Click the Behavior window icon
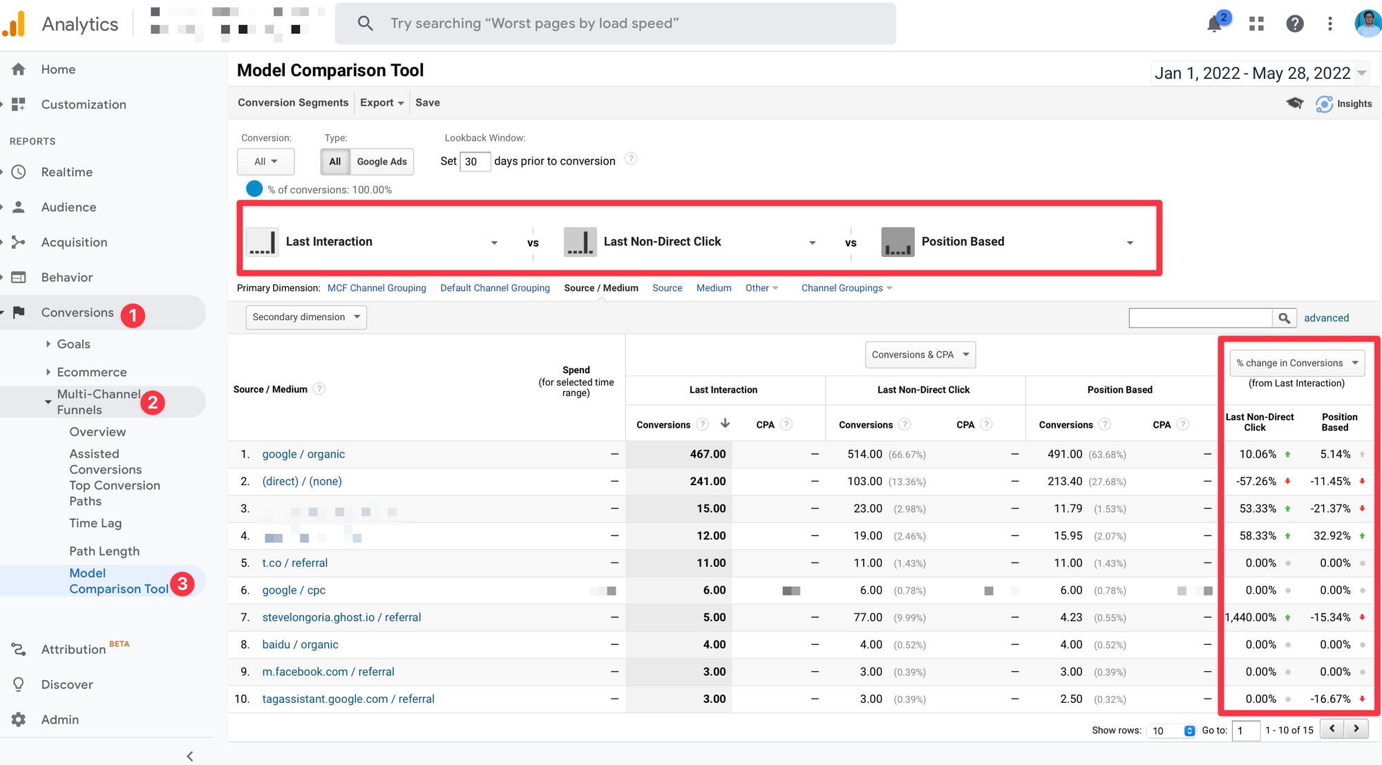The width and height of the screenshot is (1382, 765). [19, 277]
